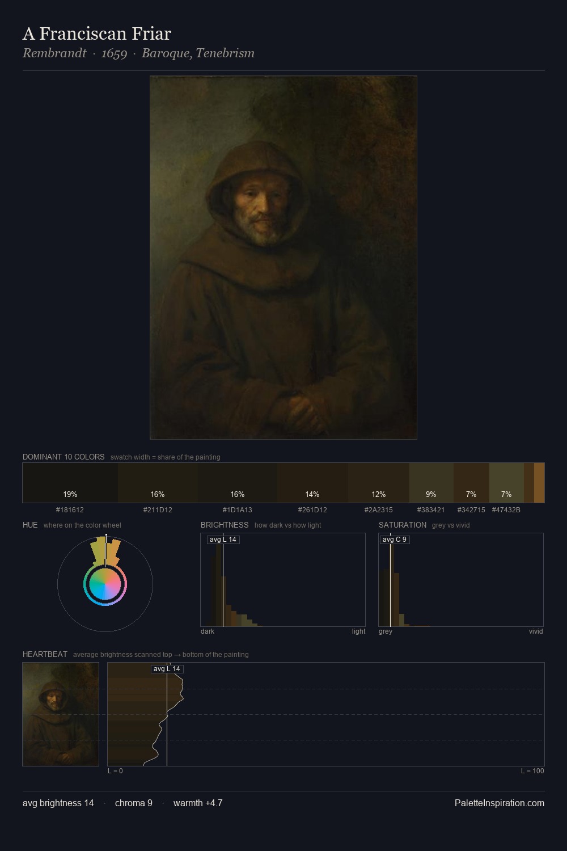Click the #2A2315 swatch at 12%
Viewport: 567px width, 851px height.
tap(379, 483)
